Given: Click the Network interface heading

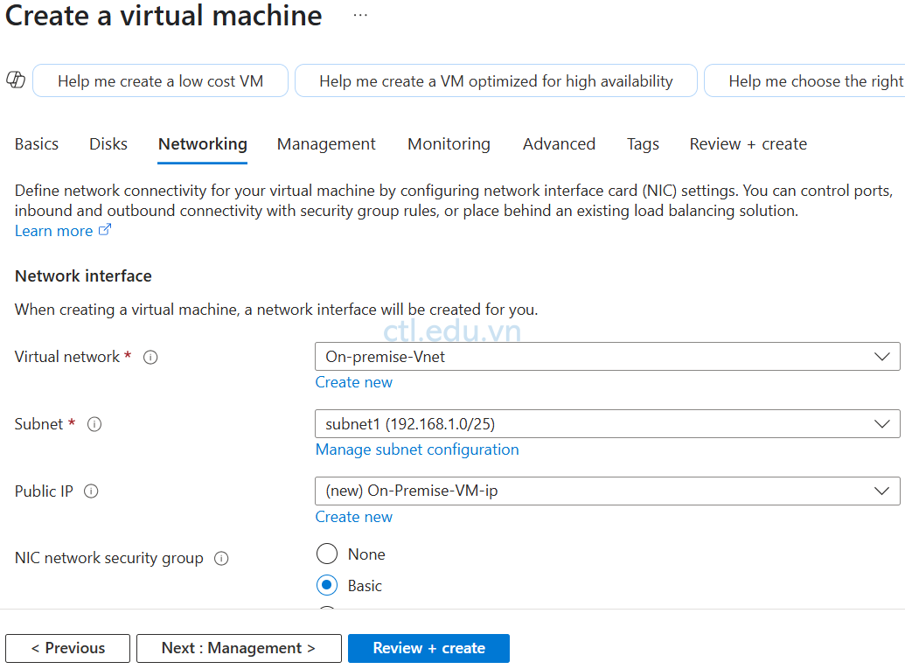Looking at the screenshot, I should click(x=83, y=276).
